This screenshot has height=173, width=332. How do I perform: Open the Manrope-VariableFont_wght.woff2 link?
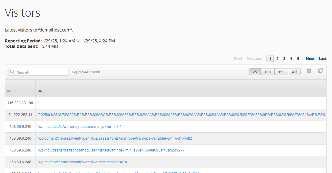tap(115, 138)
